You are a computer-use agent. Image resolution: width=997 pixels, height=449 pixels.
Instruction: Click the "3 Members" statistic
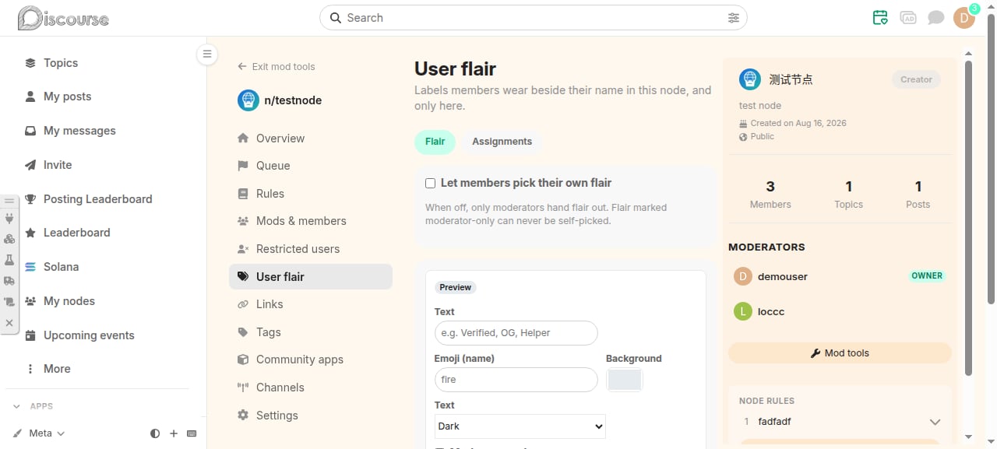(x=770, y=195)
